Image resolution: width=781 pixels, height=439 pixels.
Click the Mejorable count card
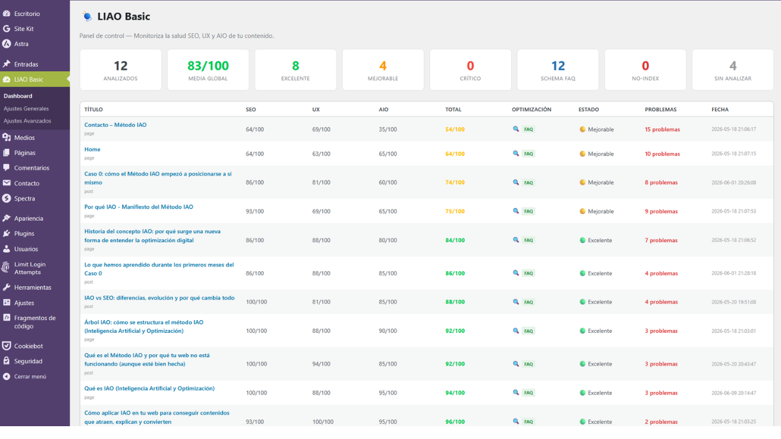[x=383, y=70]
